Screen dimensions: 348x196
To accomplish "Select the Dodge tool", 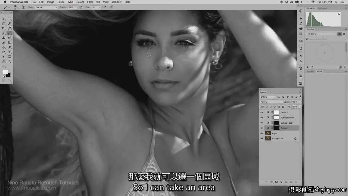I will (10, 47).
